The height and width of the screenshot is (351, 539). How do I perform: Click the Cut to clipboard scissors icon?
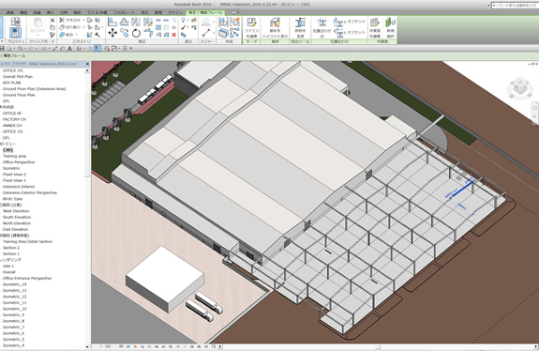pyautogui.click(x=52, y=21)
